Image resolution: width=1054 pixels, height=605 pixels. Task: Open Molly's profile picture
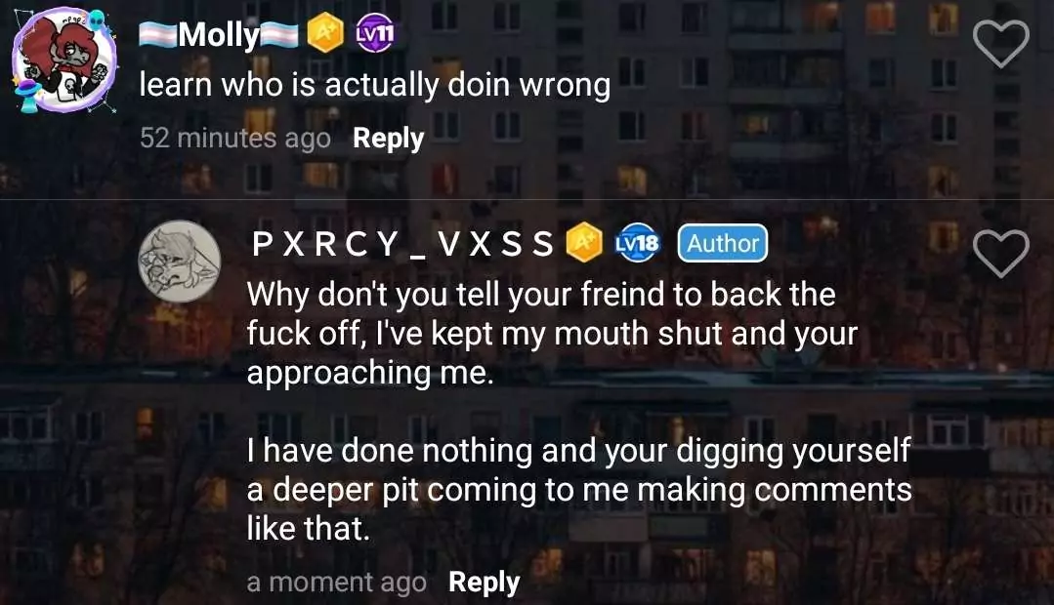(65, 60)
